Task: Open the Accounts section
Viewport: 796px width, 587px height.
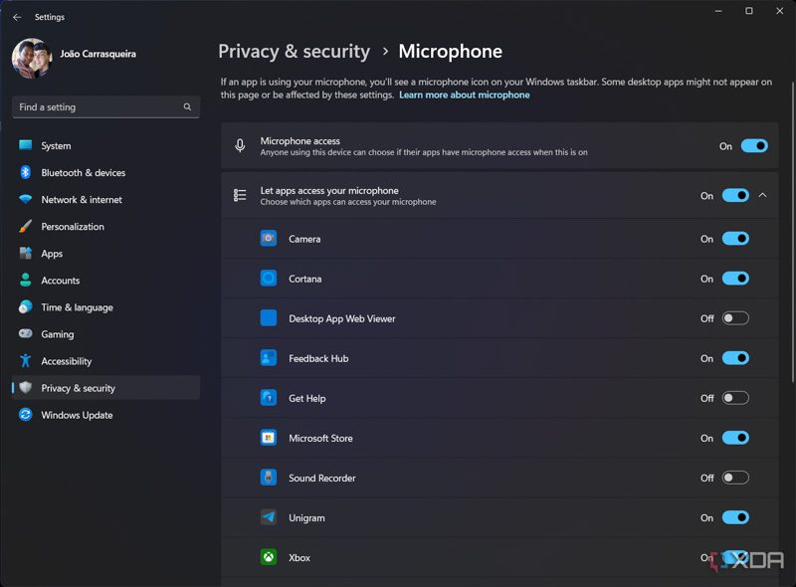Action: pos(105,281)
